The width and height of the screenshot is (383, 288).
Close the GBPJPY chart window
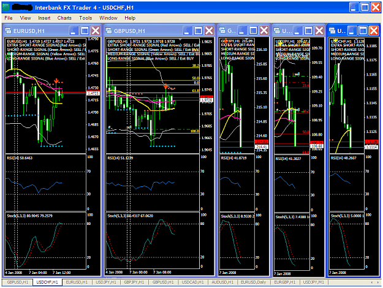click(x=264, y=30)
